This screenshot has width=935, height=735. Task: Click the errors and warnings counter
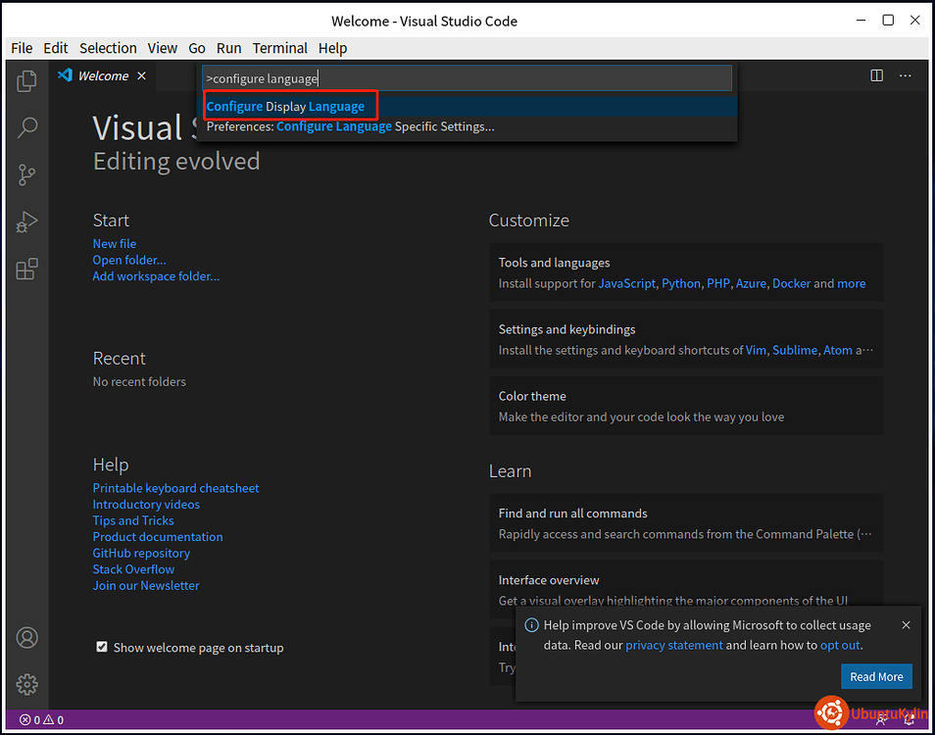41,718
